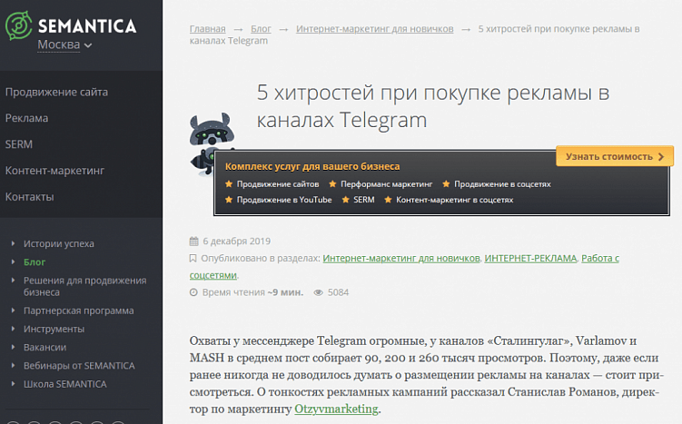Expand arrow beside Блог
Viewport: 682px width, 424px height.
pos(13,261)
